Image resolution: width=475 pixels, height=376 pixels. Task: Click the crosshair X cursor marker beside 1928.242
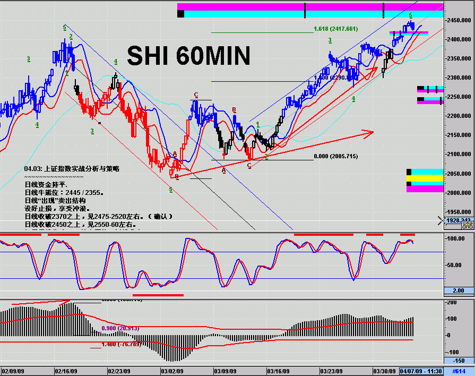(441, 221)
